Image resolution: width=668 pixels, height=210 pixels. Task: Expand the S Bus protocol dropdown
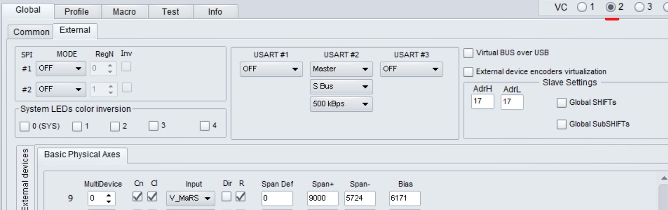pyautogui.click(x=341, y=87)
